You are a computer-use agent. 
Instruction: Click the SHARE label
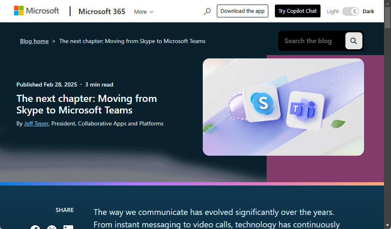[x=65, y=210]
